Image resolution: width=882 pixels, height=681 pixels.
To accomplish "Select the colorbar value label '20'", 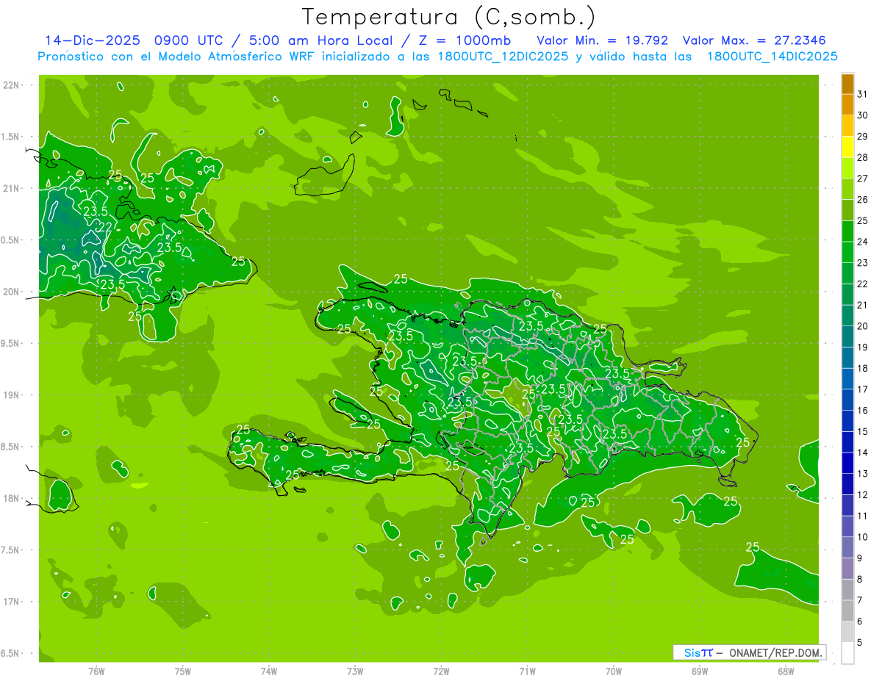I will tap(862, 326).
